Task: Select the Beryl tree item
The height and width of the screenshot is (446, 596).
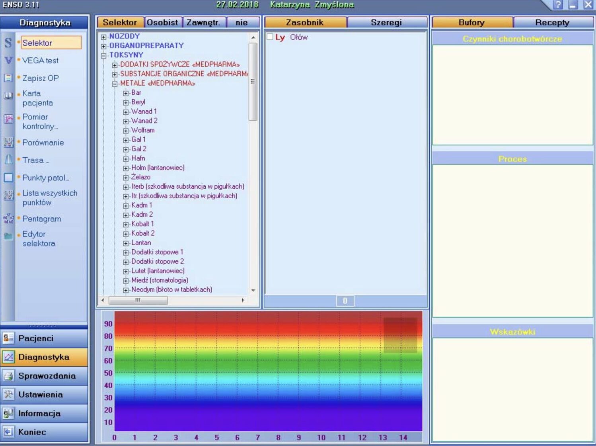Action: point(138,102)
